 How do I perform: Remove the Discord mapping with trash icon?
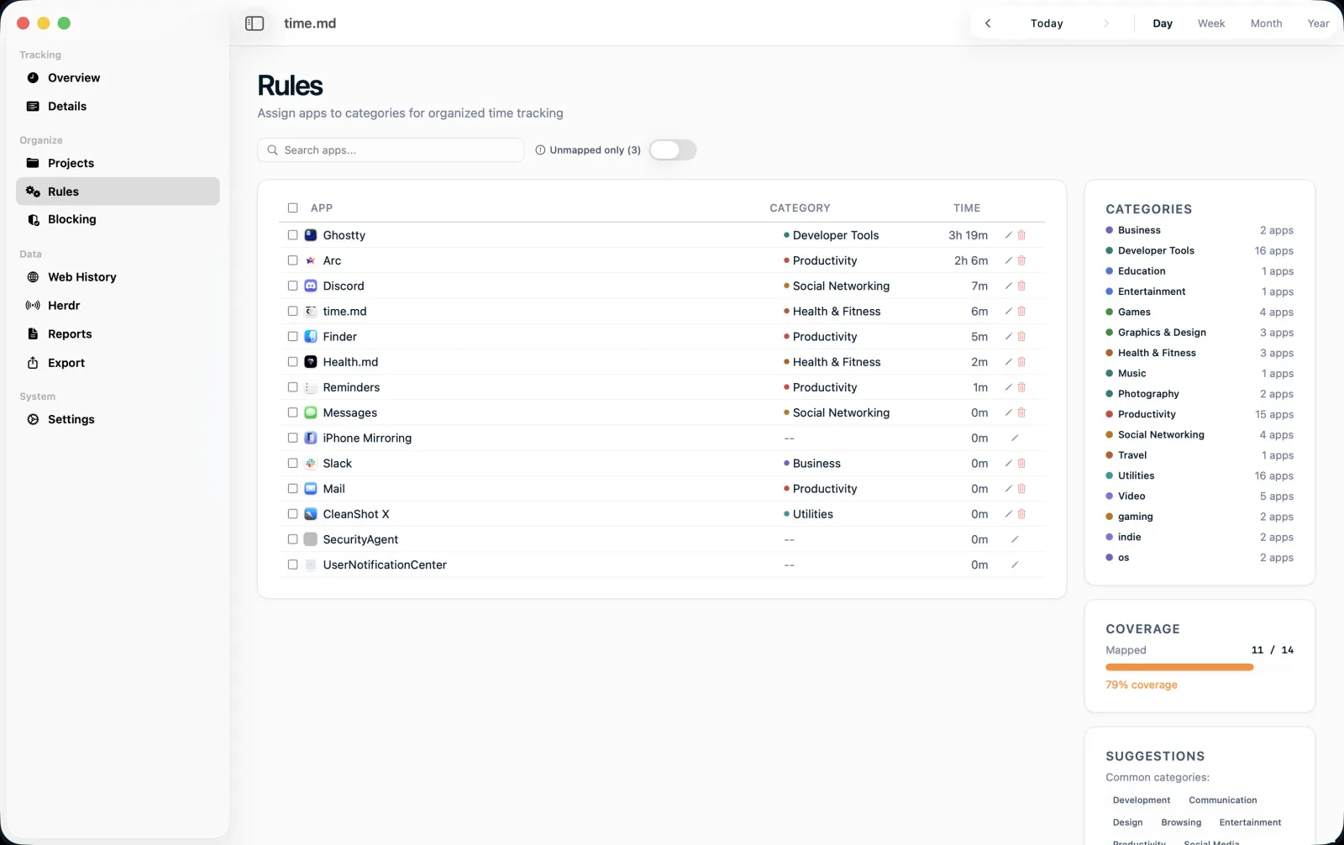coord(1021,286)
